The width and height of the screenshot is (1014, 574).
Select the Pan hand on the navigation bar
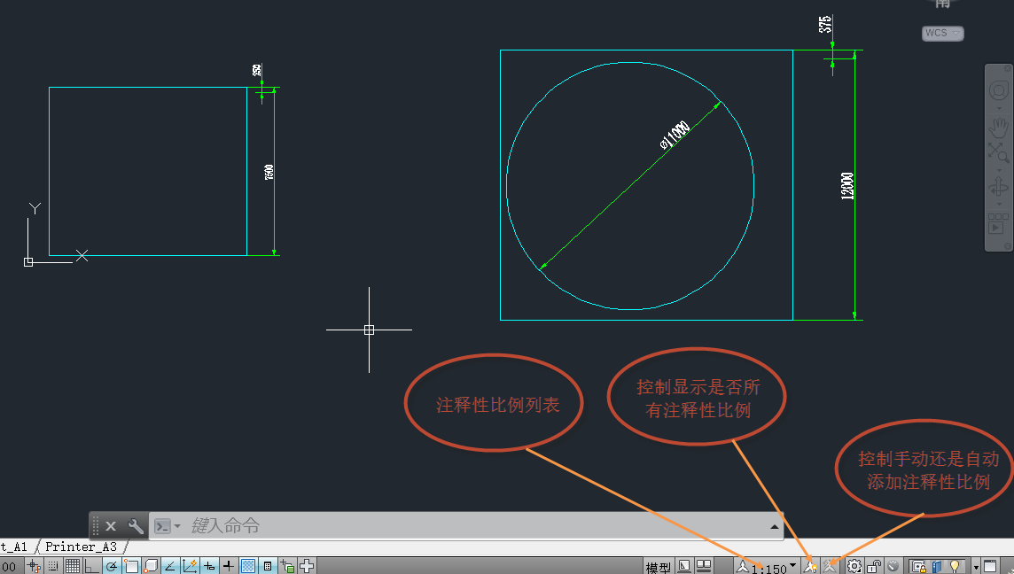998,126
